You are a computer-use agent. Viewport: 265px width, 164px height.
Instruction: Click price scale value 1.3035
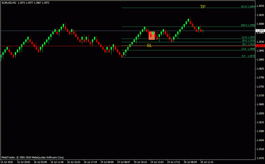point(260,15)
